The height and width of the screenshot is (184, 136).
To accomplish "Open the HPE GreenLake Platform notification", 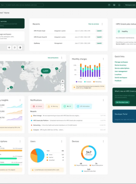I will [68, 121].
